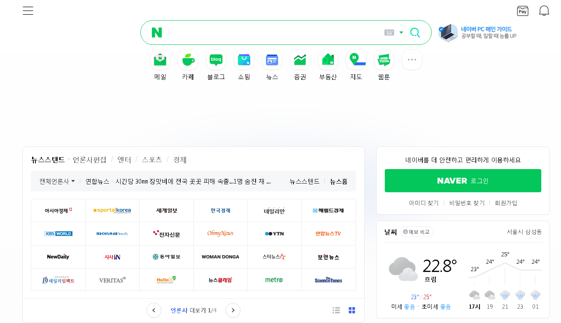Open KBS WORLD press logo
Screen dimensions: 561x323
[58, 233]
